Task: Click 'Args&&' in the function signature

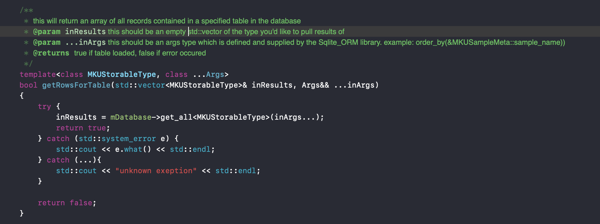Action: (x=315, y=85)
